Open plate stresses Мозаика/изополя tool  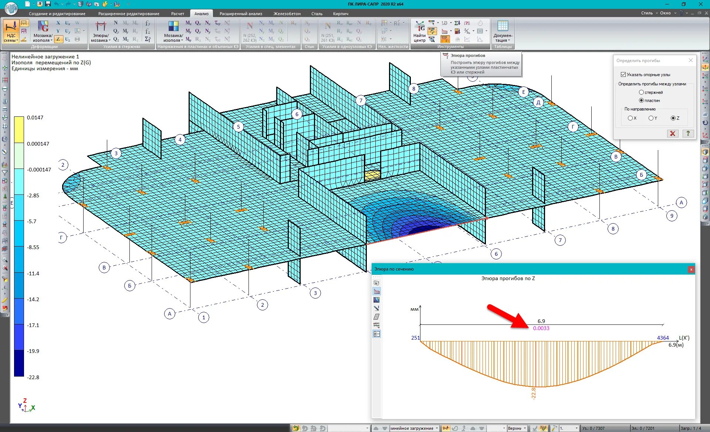[173, 31]
